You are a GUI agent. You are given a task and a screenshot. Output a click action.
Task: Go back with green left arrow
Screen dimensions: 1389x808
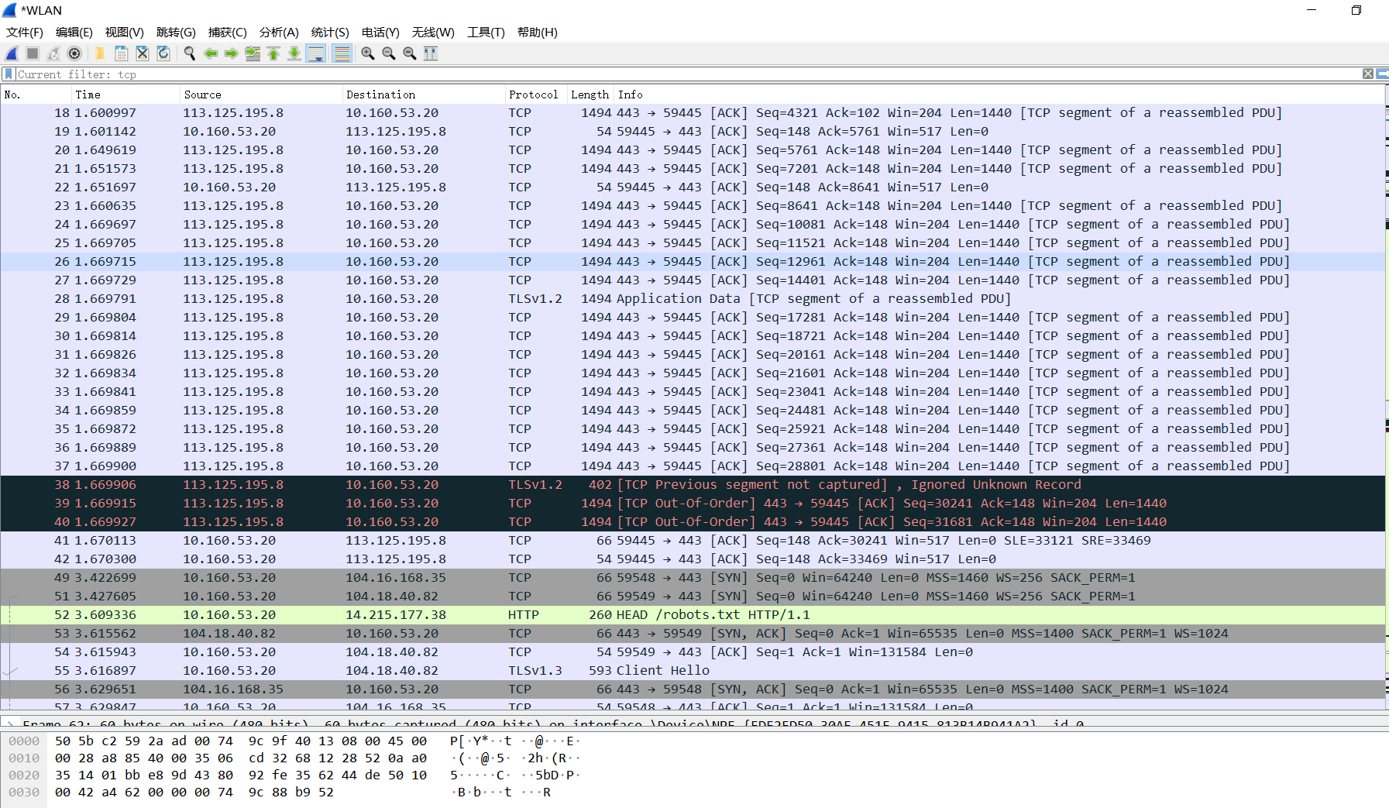click(210, 53)
